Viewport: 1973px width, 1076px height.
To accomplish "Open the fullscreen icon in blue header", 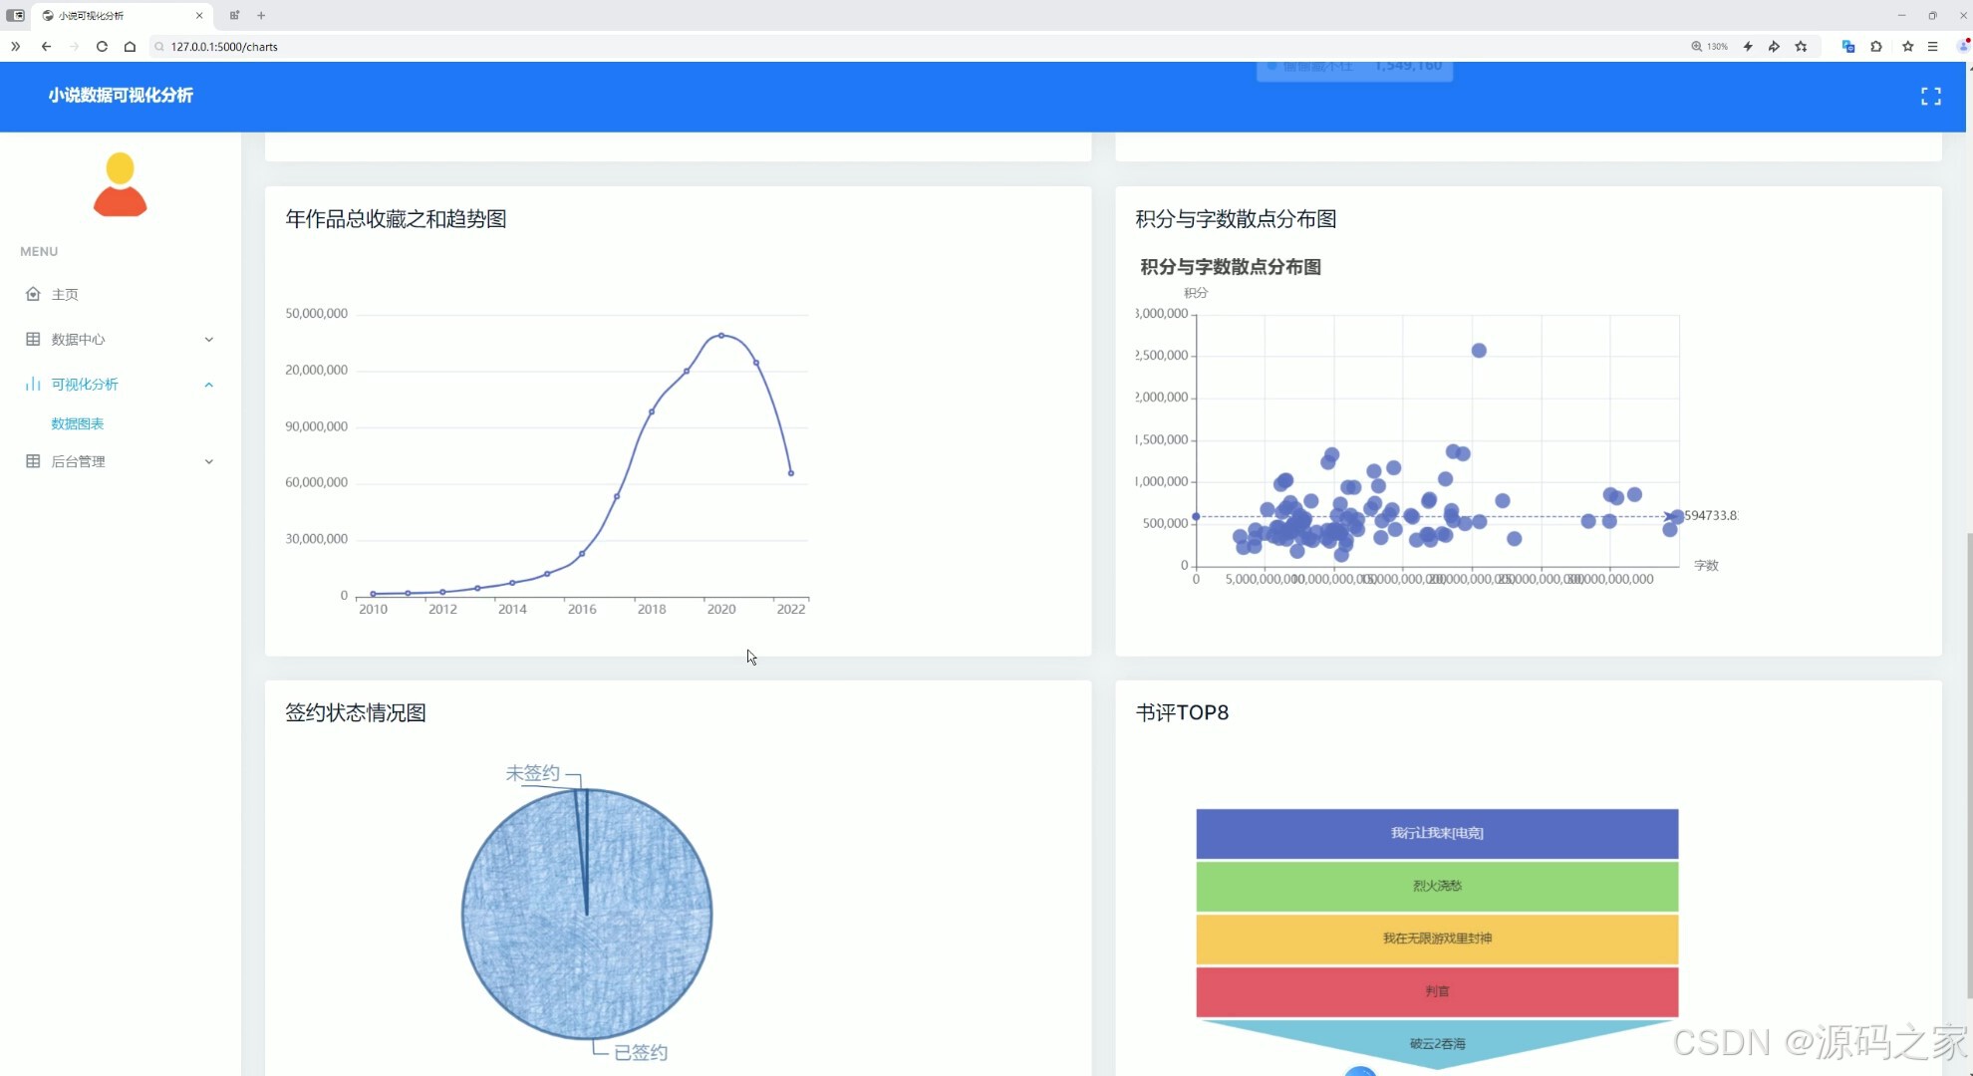I will (x=1931, y=96).
